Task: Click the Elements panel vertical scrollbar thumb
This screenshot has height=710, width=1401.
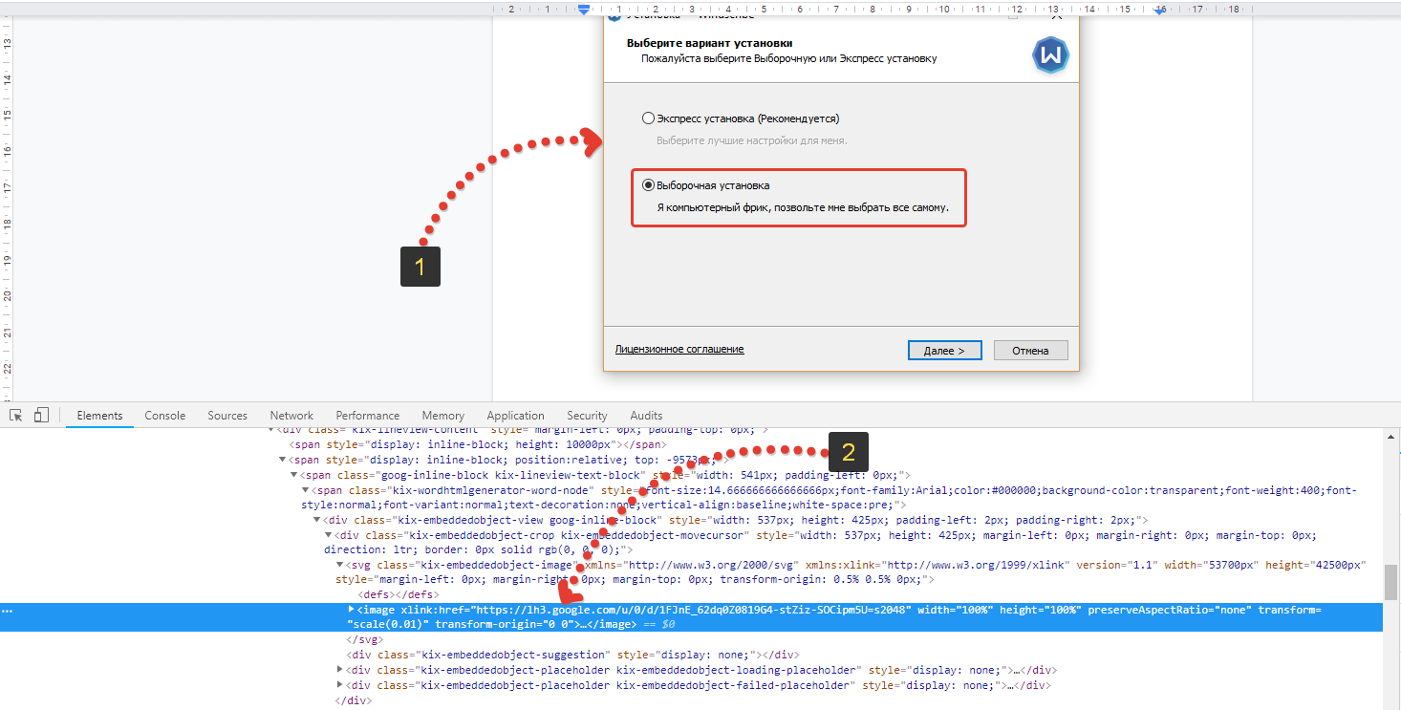Action: point(1392,580)
